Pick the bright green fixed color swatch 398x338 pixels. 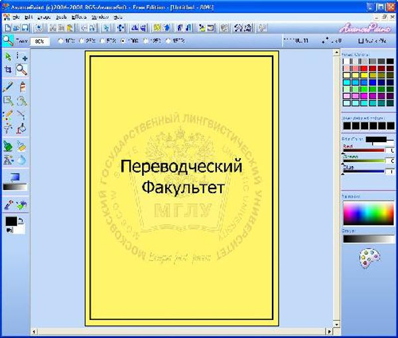pos(364,90)
